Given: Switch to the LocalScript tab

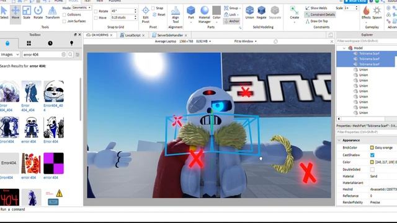Looking at the screenshot, I should tap(132, 35).
